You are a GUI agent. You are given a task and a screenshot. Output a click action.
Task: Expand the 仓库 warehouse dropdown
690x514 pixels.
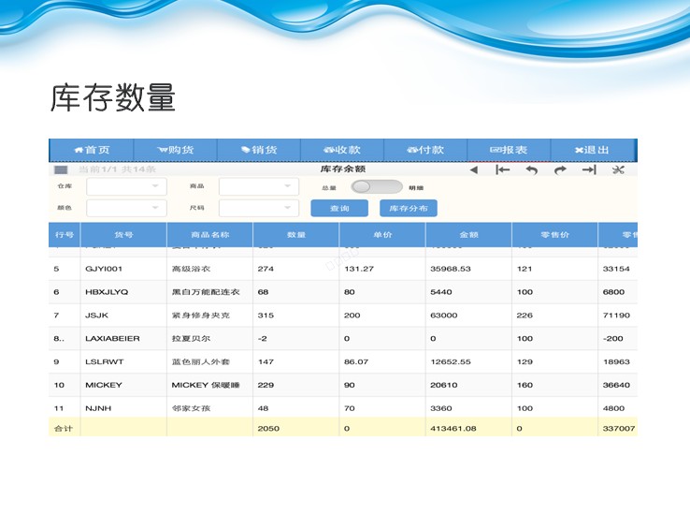(x=127, y=186)
